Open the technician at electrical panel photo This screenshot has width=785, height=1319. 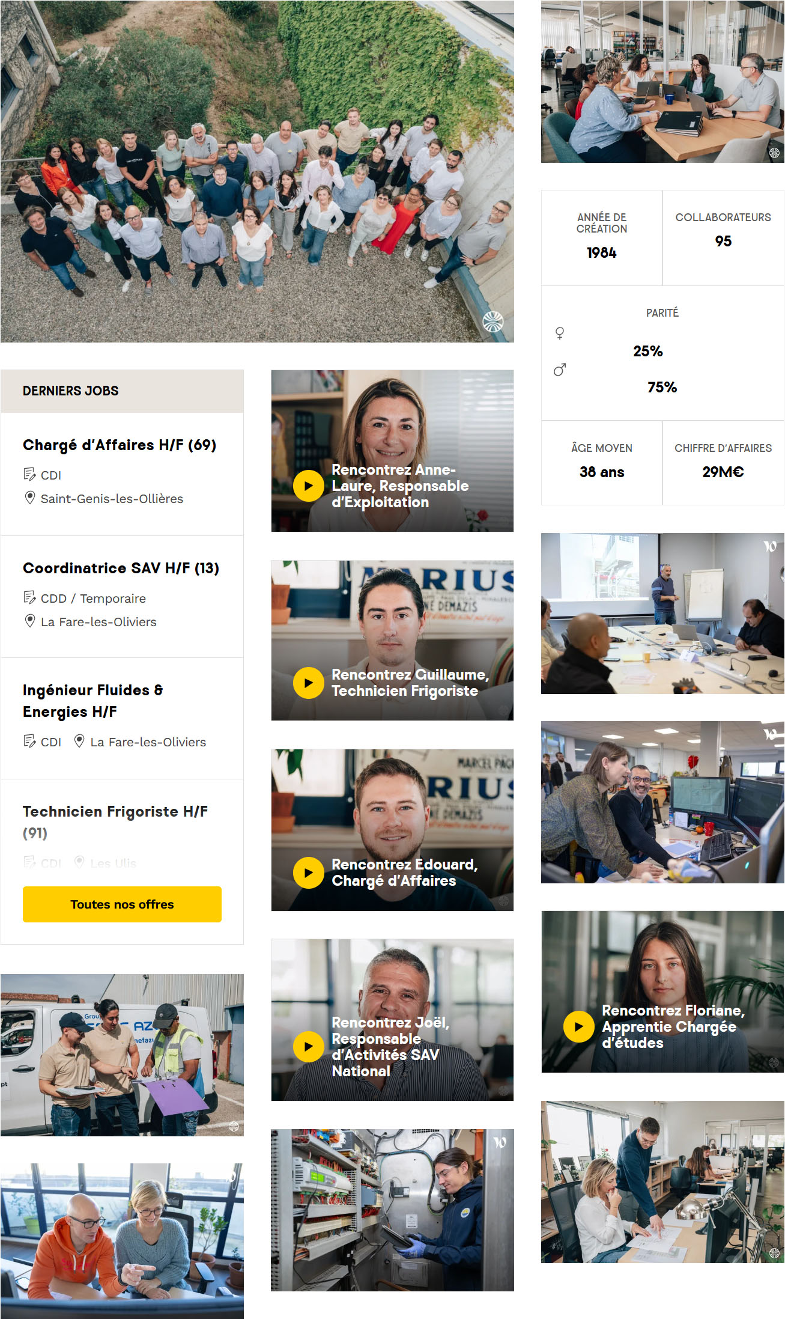coord(392,1210)
